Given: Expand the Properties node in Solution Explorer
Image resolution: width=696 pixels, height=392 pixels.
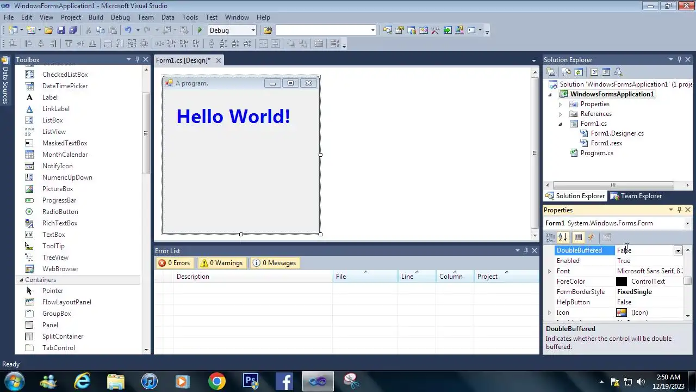Looking at the screenshot, I should pyautogui.click(x=560, y=104).
